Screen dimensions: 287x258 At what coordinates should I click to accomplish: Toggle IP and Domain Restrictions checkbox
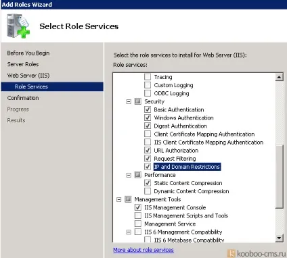tap(148, 167)
